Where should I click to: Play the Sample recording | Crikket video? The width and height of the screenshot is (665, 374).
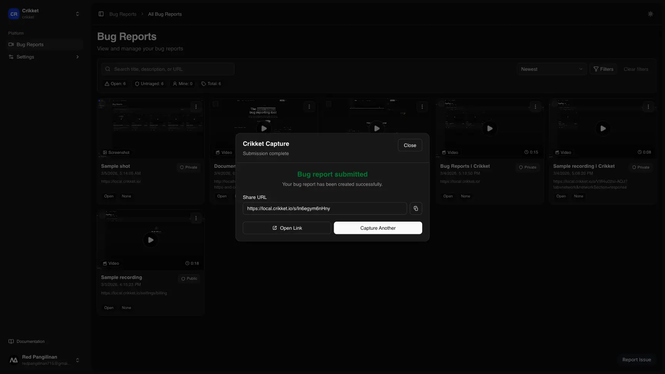(603, 129)
